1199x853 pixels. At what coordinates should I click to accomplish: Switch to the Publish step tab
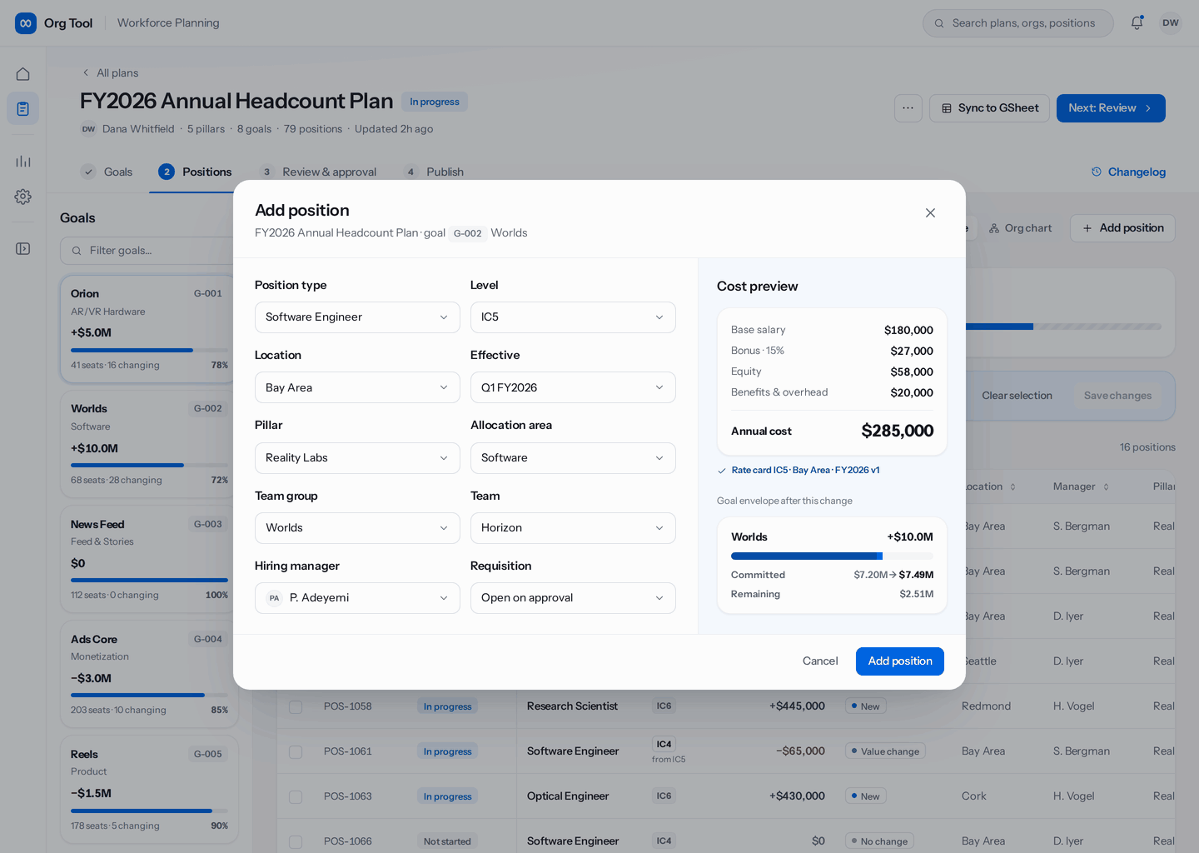pos(433,172)
